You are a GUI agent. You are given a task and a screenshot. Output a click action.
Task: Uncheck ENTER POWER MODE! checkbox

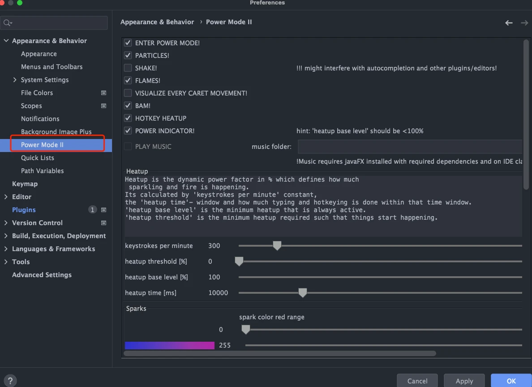coord(128,43)
